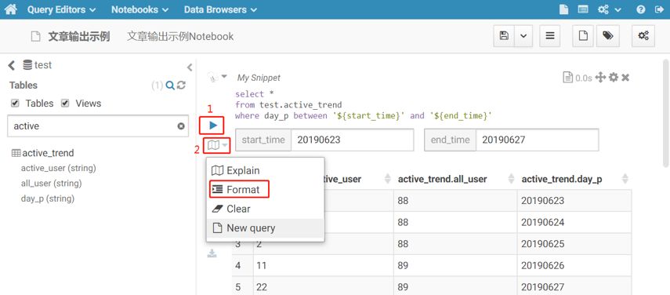
Task: Sort by active_trend.day_p column header
Action: tap(562, 179)
